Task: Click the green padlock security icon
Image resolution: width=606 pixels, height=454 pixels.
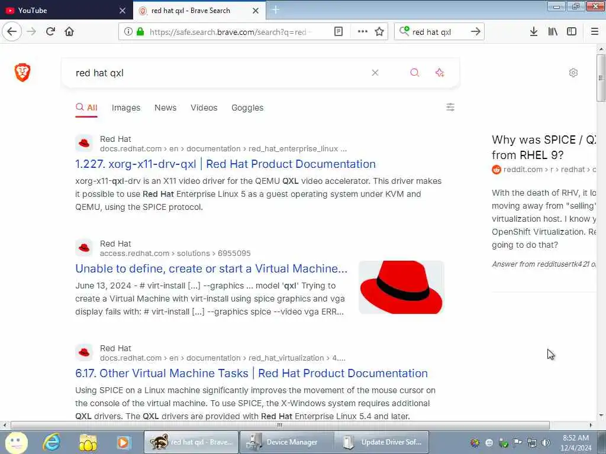Action: 140,32
